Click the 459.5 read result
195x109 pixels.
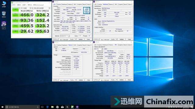27,26
